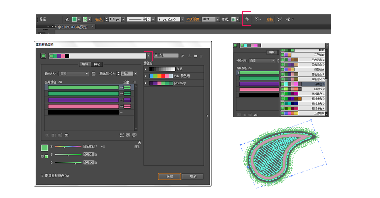Click the Recolor Artwork icon in control bar

pos(247,19)
